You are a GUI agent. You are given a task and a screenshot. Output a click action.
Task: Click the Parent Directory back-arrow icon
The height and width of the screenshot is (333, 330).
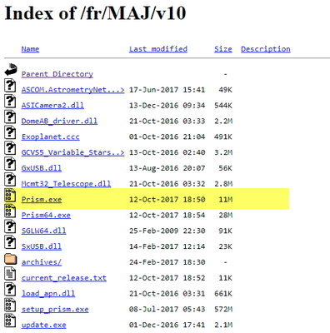tap(11, 70)
